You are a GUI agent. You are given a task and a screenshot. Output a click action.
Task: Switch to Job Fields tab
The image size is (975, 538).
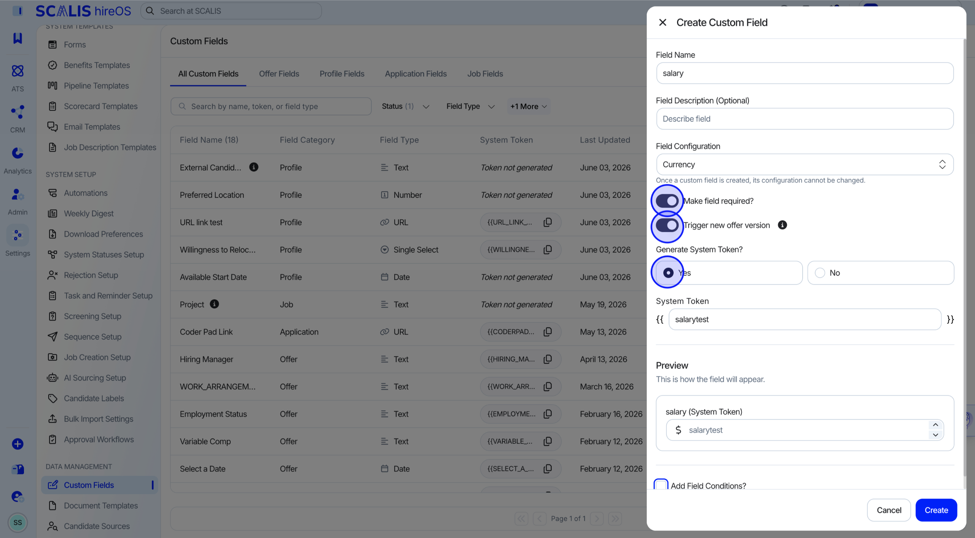485,74
